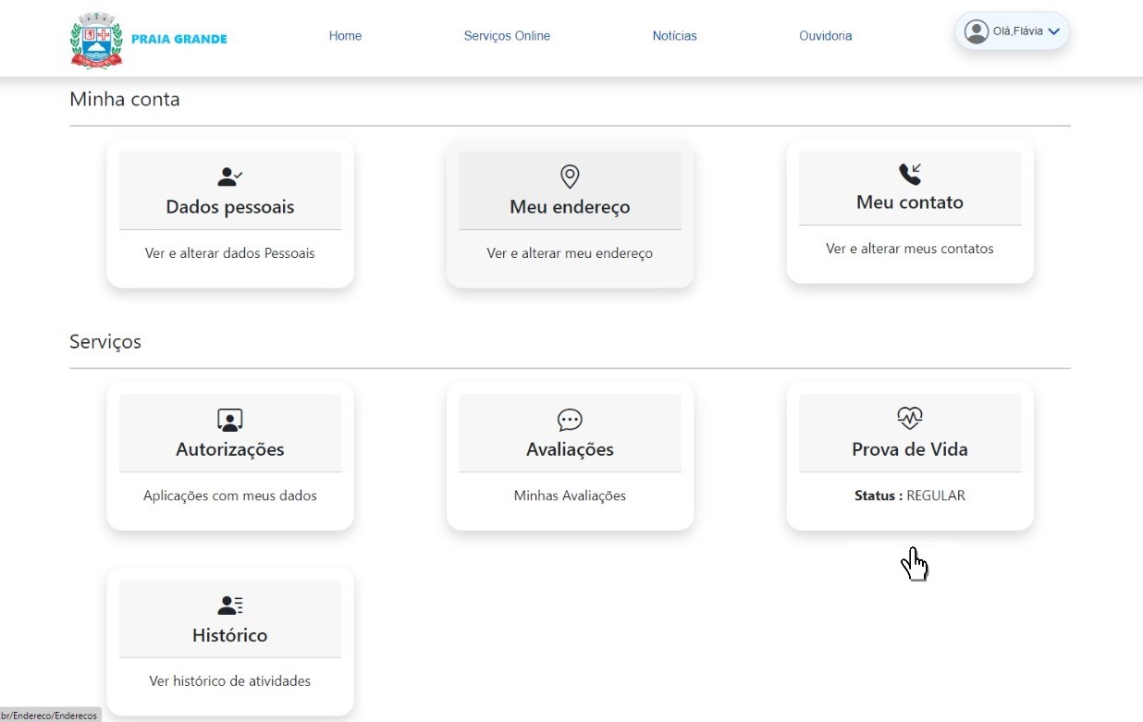Open "Ver e alterar meus contatos"

[910, 249]
